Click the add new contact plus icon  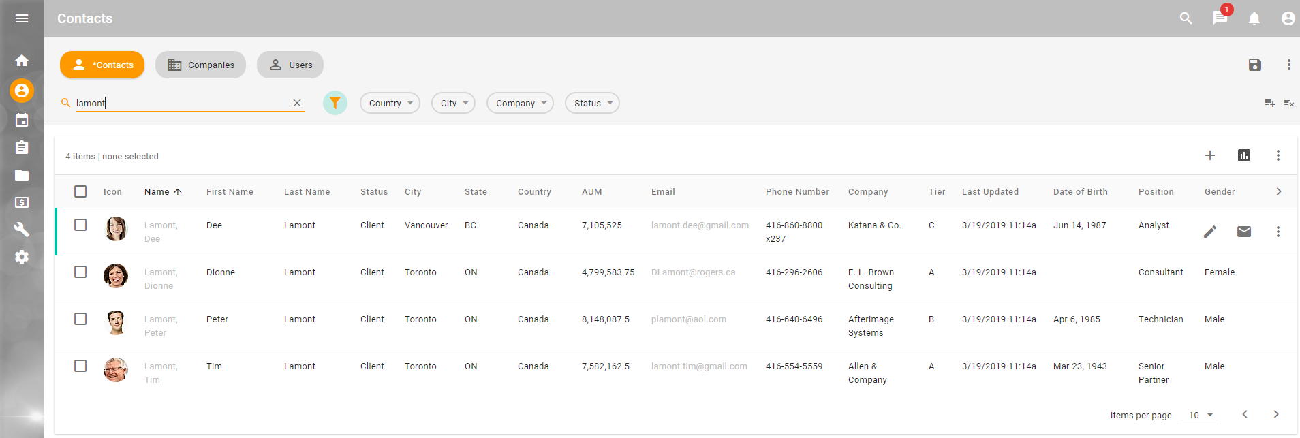coord(1209,155)
